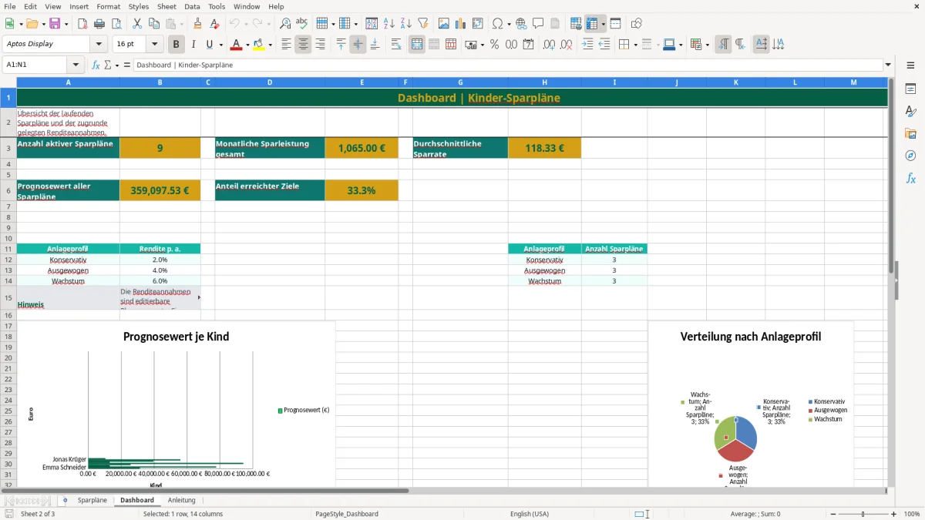Expand the Name Box dropdown
This screenshot has height=520, width=925.
tap(75, 65)
